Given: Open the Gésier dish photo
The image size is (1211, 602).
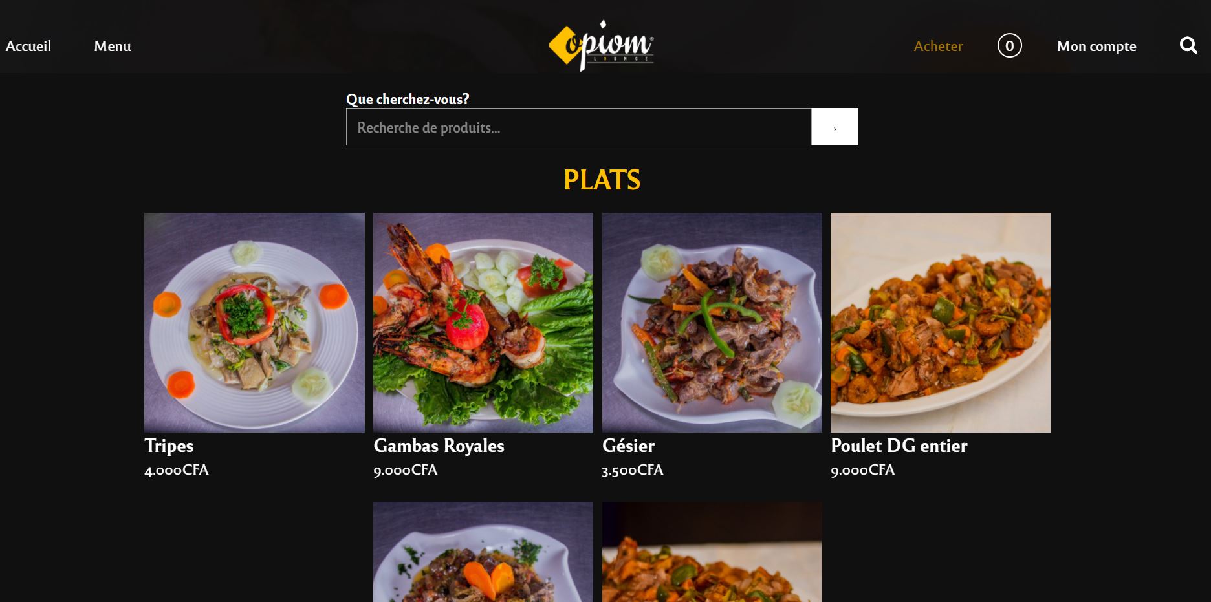Looking at the screenshot, I should [x=712, y=323].
